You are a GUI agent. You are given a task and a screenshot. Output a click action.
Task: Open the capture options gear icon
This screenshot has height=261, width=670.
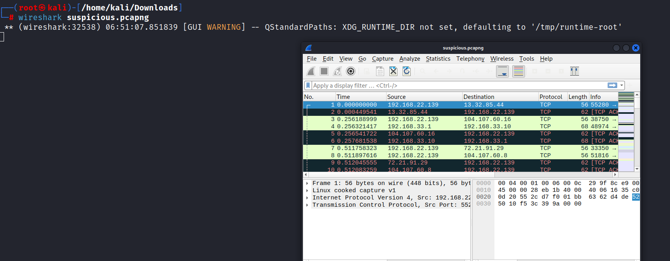coord(351,71)
